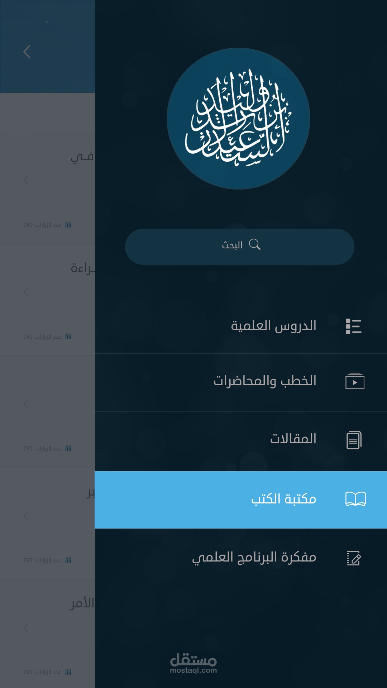
Task: Expand the first dimmed list item chevron
Action: pyautogui.click(x=26, y=180)
